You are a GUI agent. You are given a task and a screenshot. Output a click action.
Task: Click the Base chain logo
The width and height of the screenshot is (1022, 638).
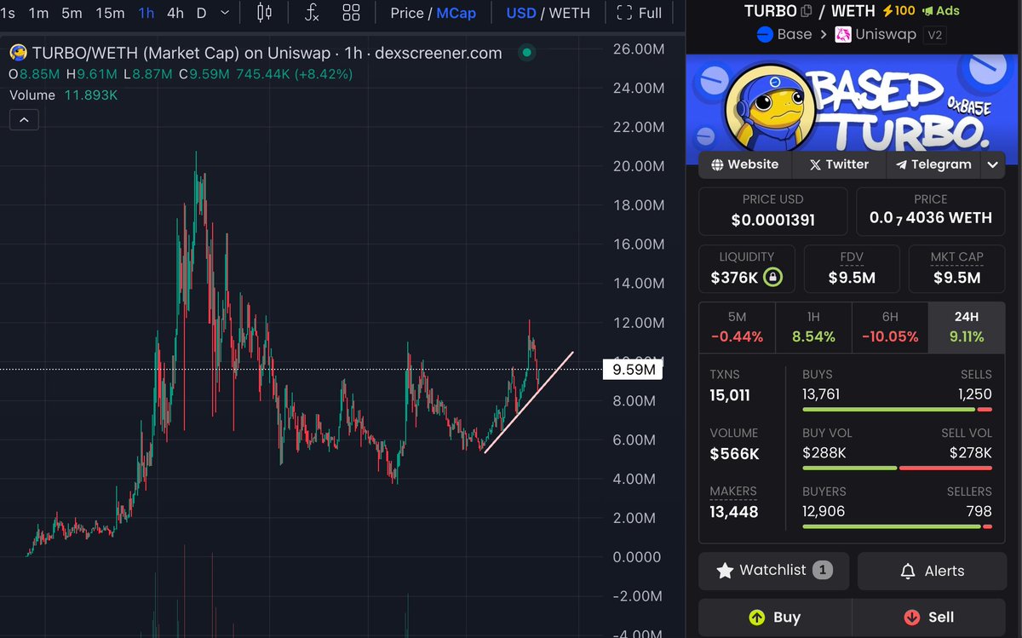click(764, 35)
